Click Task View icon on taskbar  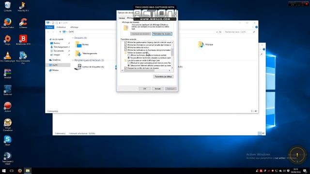click(x=12, y=171)
